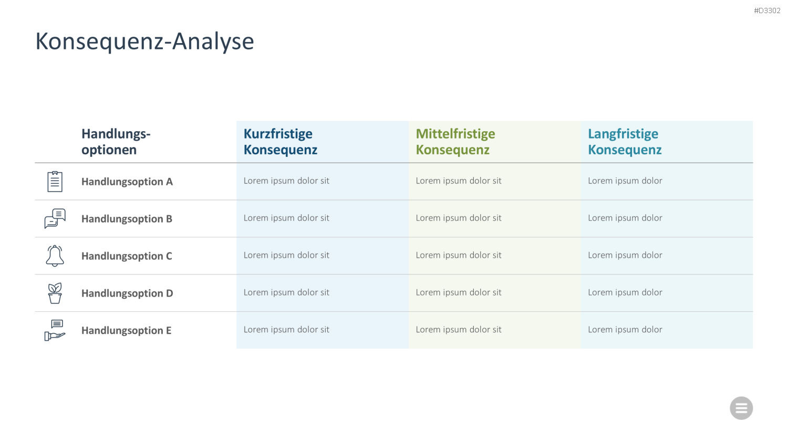Select the Mittelfristige Konsequenz column header

(455, 142)
